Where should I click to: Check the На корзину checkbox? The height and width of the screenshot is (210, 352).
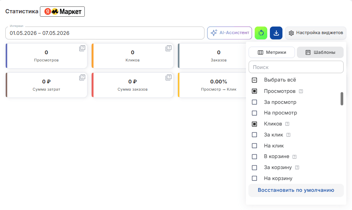tap(254, 179)
